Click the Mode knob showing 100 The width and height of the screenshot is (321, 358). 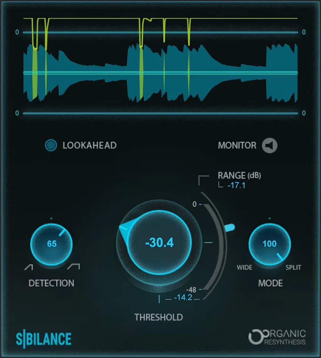[270, 244]
